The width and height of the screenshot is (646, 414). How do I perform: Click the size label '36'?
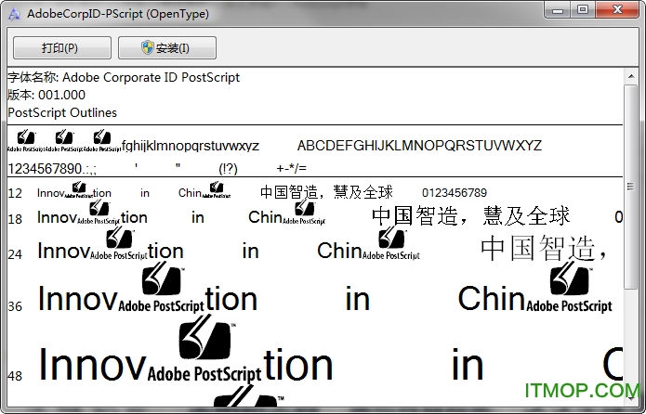pos(15,306)
